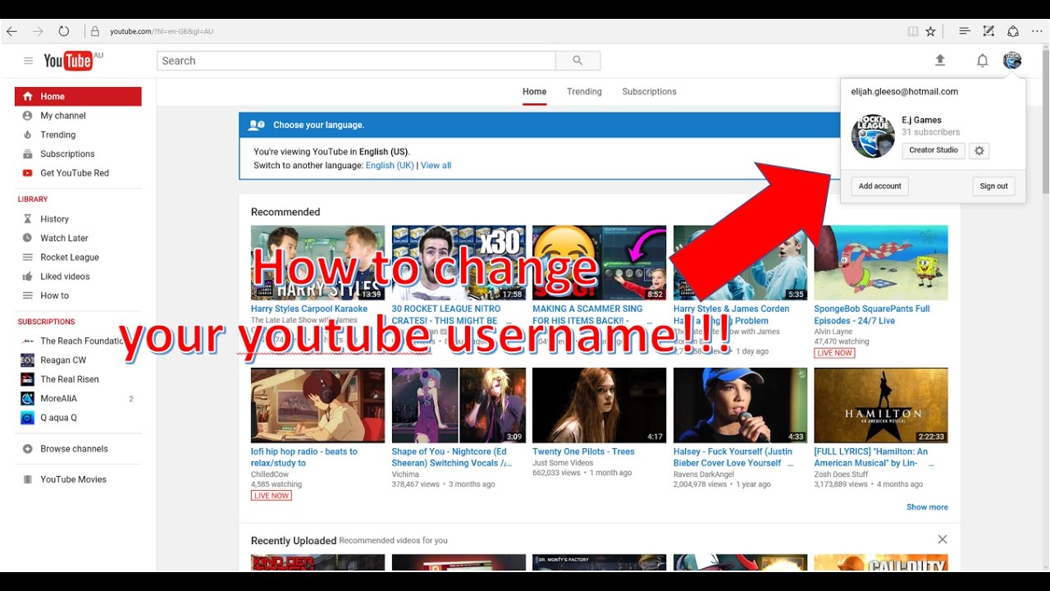Click the Edge share icon

click(x=1013, y=31)
